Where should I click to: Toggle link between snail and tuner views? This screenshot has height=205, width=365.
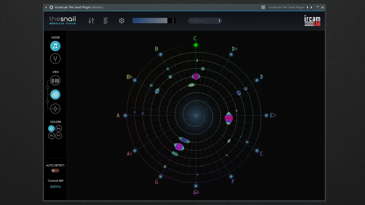click(48, 101)
